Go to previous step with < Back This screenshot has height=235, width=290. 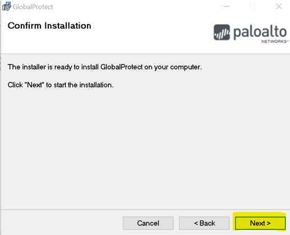tap(204, 223)
